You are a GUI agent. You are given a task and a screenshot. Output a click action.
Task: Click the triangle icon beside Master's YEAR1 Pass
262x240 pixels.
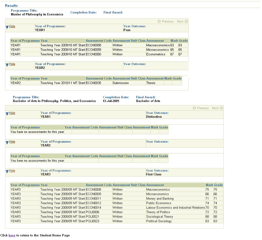click(x=7, y=27)
